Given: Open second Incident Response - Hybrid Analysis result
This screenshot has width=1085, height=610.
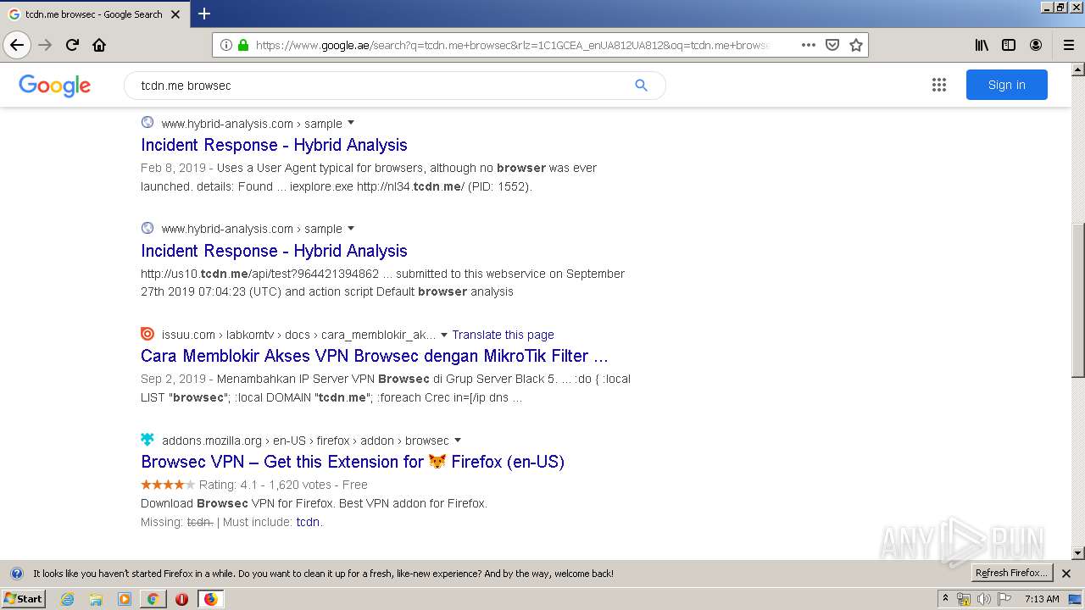Looking at the screenshot, I should click(x=274, y=251).
